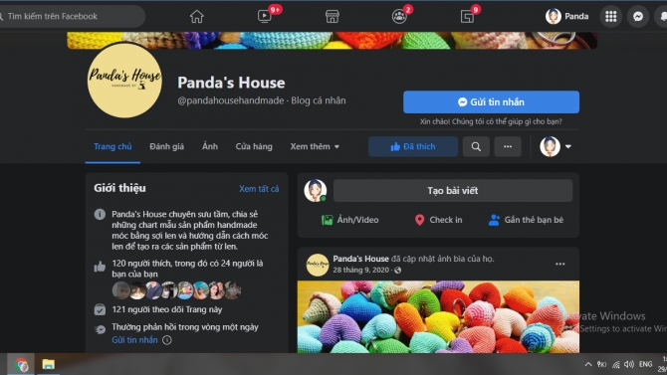Image resolution: width=667 pixels, height=375 pixels.
Task: Select the Trang chủ tab
Action: pyautogui.click(x=112, y=146)
